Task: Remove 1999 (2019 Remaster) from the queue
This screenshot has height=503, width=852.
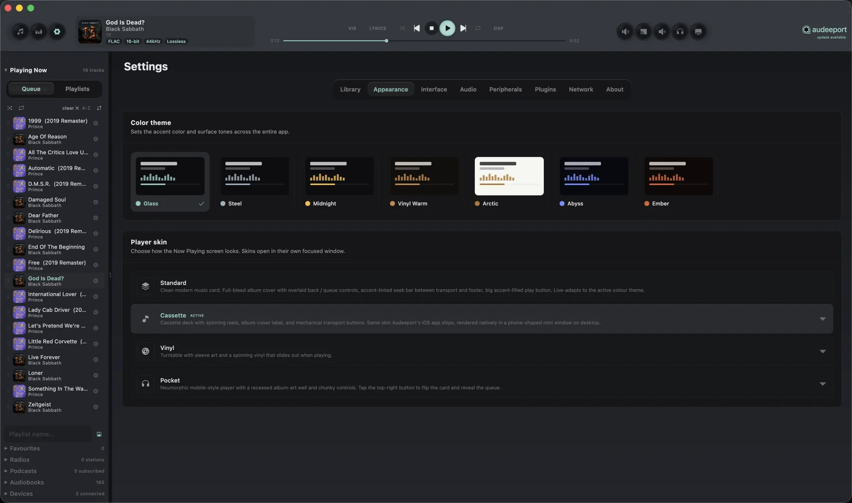Action: [96, 123]
